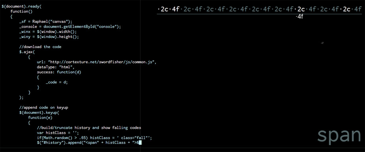Click the white block cursor after '>&'

[140, 143]
